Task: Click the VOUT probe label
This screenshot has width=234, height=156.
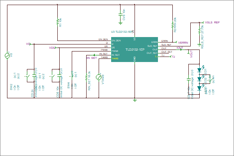Action: 191,54
